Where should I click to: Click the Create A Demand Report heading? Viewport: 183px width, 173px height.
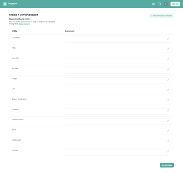pyautogui.click(x=24, y=15)
